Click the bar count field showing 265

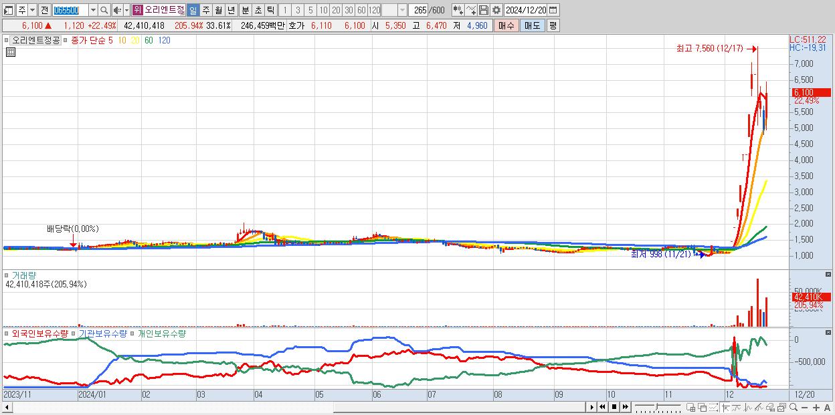(x=418, y=10)
